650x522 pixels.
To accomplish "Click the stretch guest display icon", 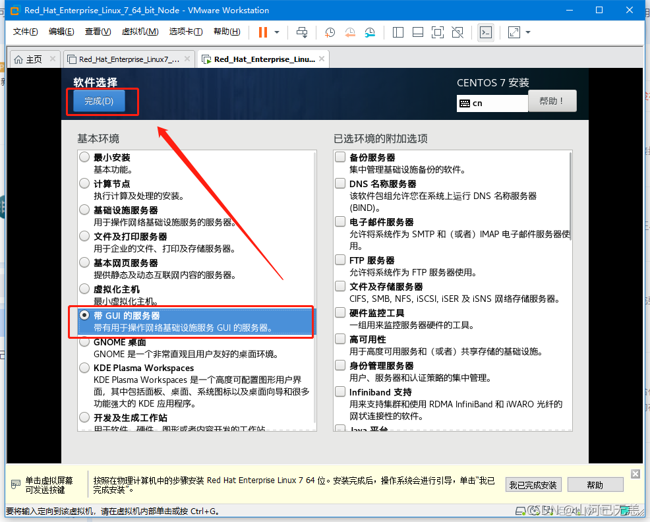I will [x=514, y=32].
